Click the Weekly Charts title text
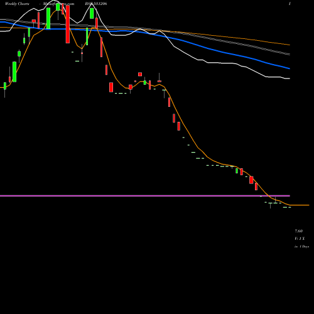The height and width of the screenshot is (314, 314). [17, 4]
